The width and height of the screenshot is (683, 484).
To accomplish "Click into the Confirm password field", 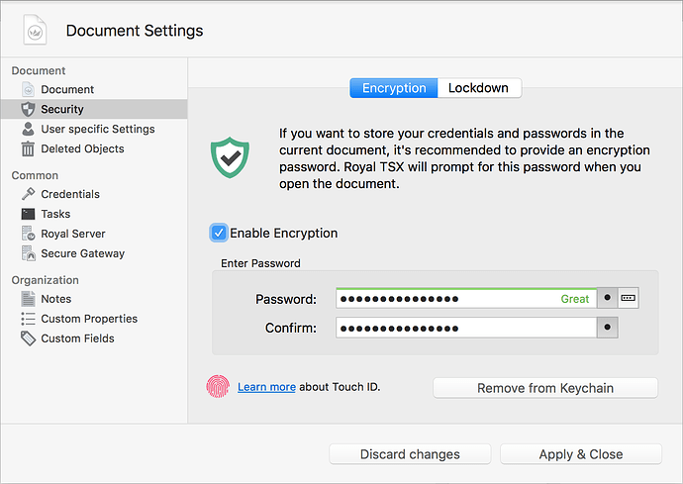I will 465,328.
